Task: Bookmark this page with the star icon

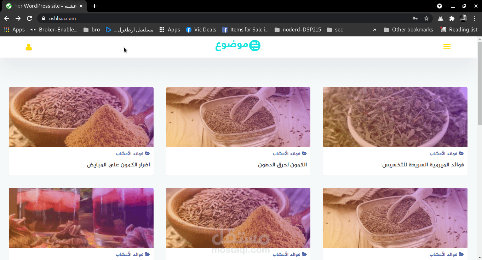Action: pyautogui.click(x=426, y=18)
